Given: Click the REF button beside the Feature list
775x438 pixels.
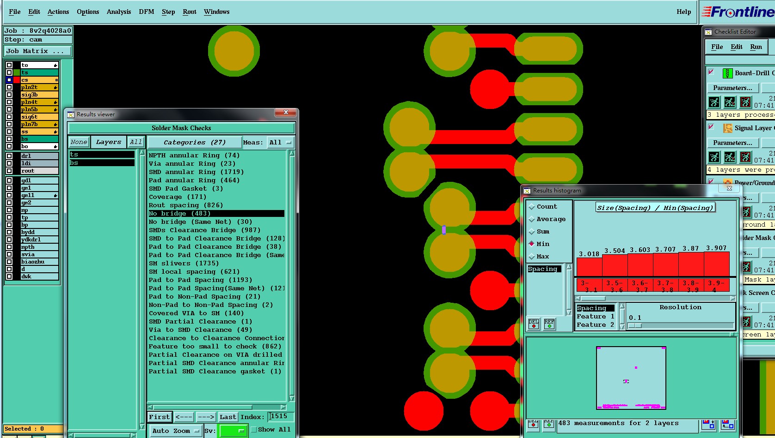Looking at the screenshot, I should (x=549, y=324).
